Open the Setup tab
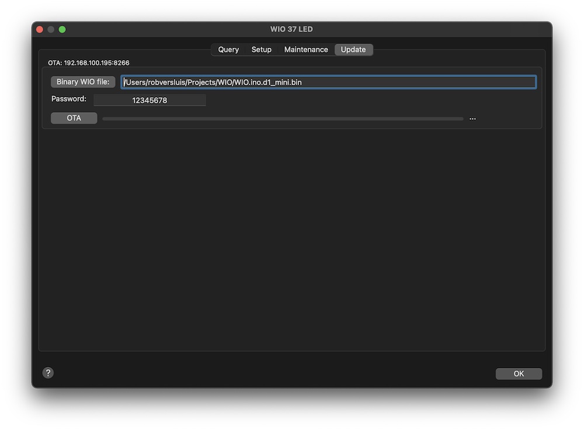 click(261, 50)
